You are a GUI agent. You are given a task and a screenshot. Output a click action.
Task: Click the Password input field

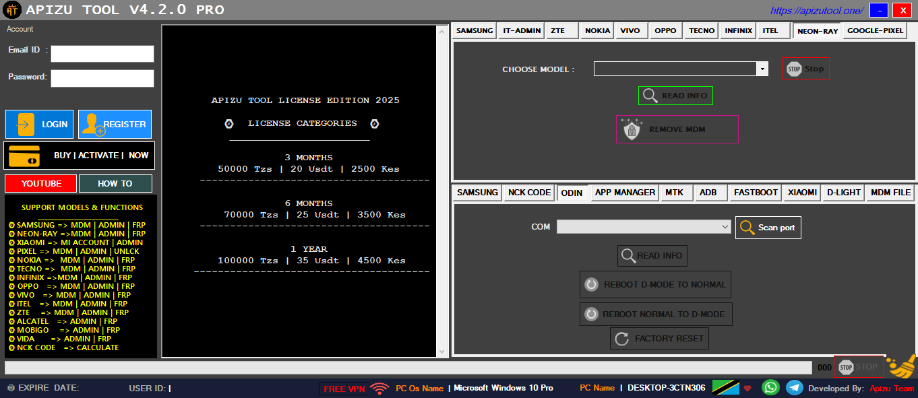pos(102,78)
